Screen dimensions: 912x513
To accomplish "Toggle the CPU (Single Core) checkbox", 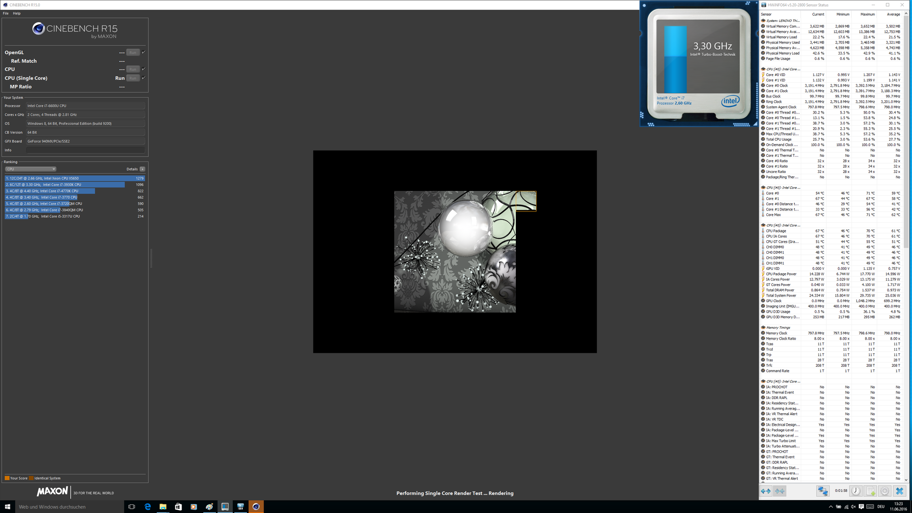I will pos(143,78).
